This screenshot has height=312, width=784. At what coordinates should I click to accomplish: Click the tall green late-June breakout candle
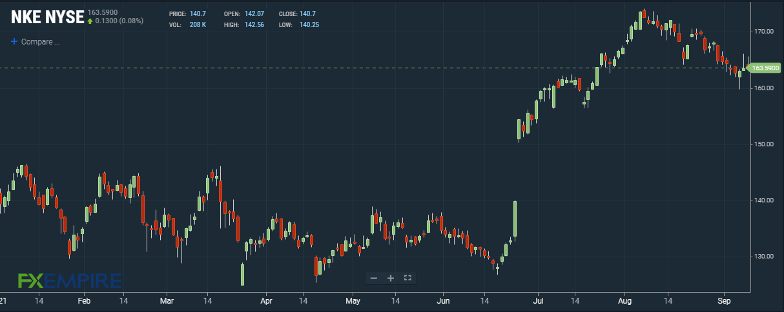point(515,219)
